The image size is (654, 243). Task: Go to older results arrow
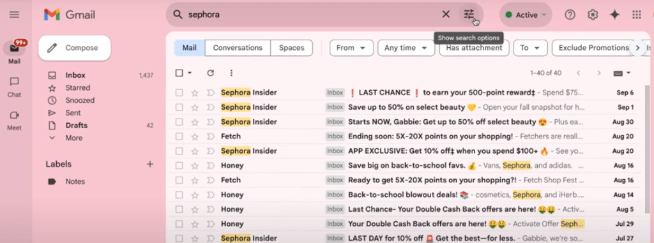click(599, 73)
